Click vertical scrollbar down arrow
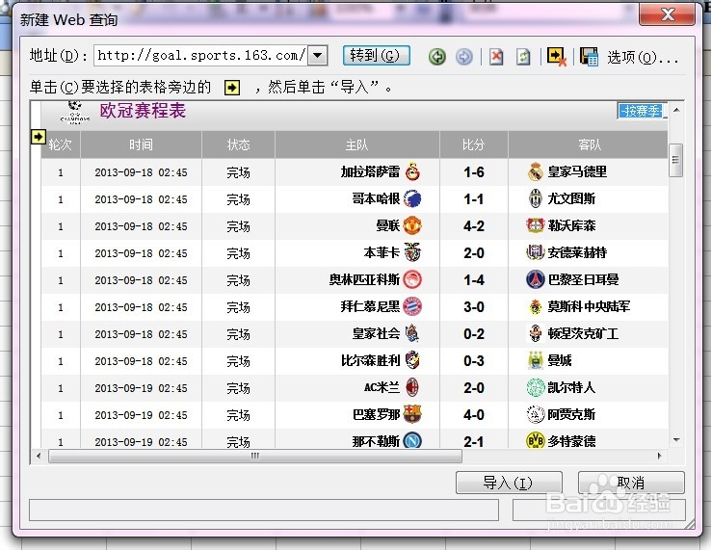The width and height of the screenshot is (711, 550). pyautogui.click(x=676, y=440)
